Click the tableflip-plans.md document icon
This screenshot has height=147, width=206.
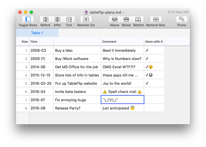tap(86, 12)
